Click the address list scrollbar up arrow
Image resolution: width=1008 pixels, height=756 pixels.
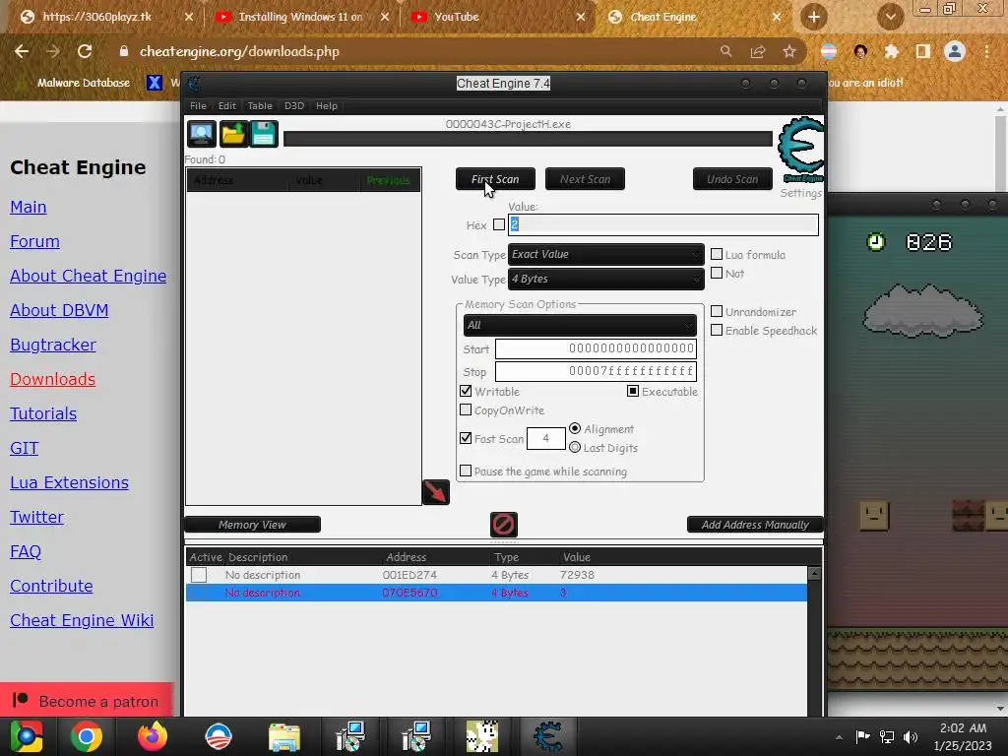[x=814, y=573]
